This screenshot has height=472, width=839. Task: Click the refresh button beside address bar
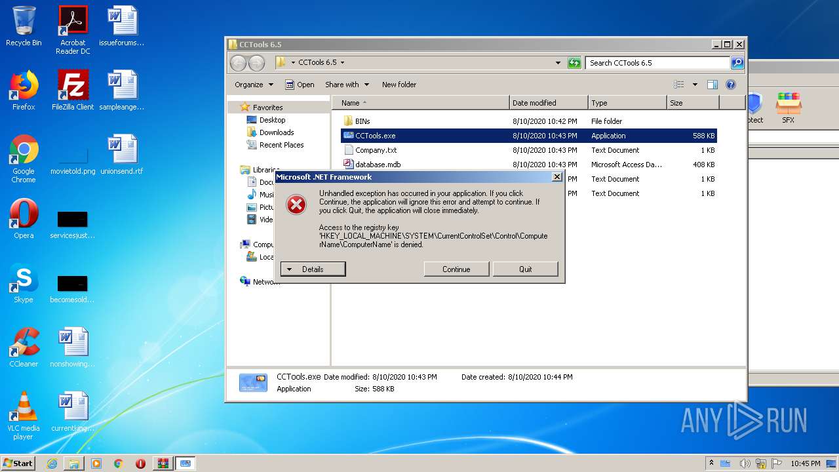(574, 63)
